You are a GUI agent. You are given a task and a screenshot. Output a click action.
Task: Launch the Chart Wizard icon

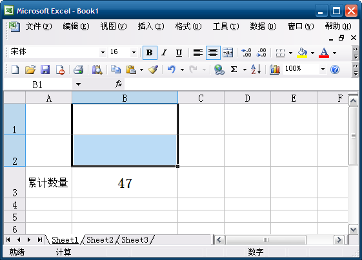[x=274, y=70]
